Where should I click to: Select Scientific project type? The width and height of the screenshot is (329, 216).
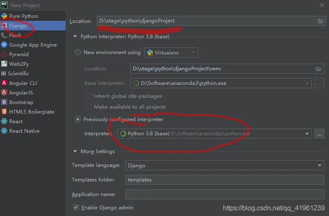coord(33,73)
